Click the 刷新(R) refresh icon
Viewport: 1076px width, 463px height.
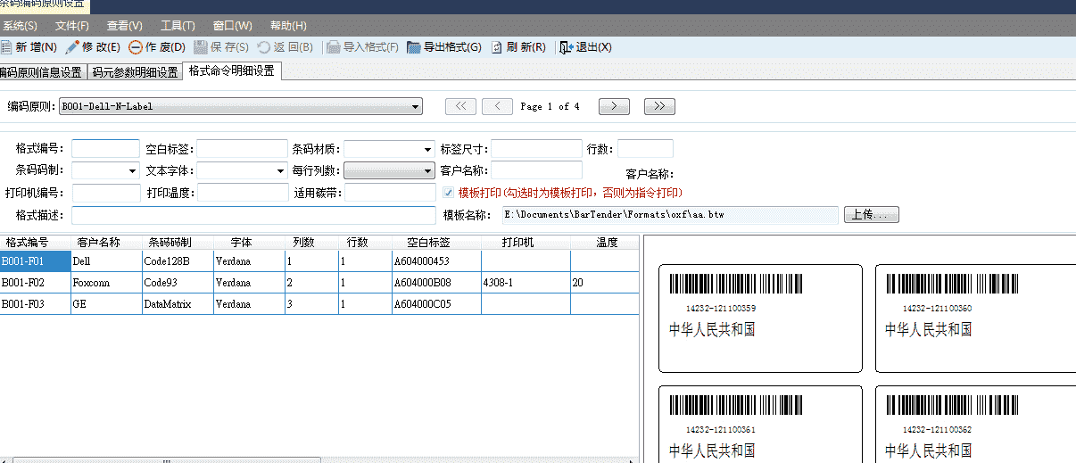(x=497, y=47)
